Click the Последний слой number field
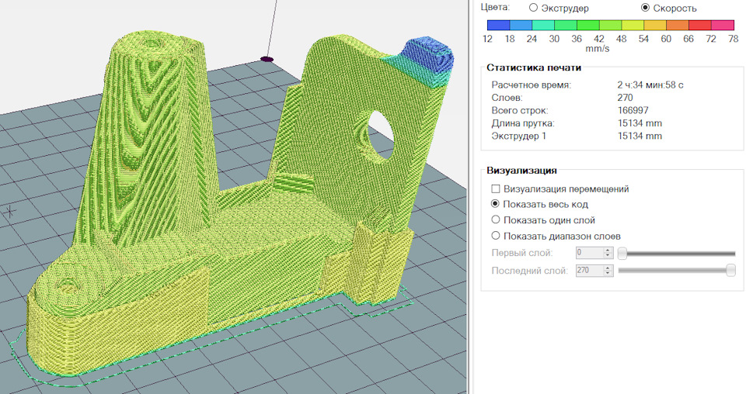The width and height of the screenshot is (746, 394). [589, 271]
